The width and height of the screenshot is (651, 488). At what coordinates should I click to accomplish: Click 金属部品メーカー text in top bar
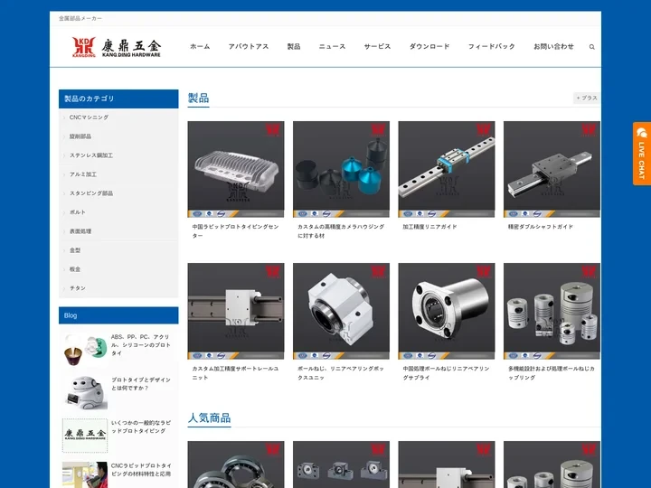[x=80, y=18]
